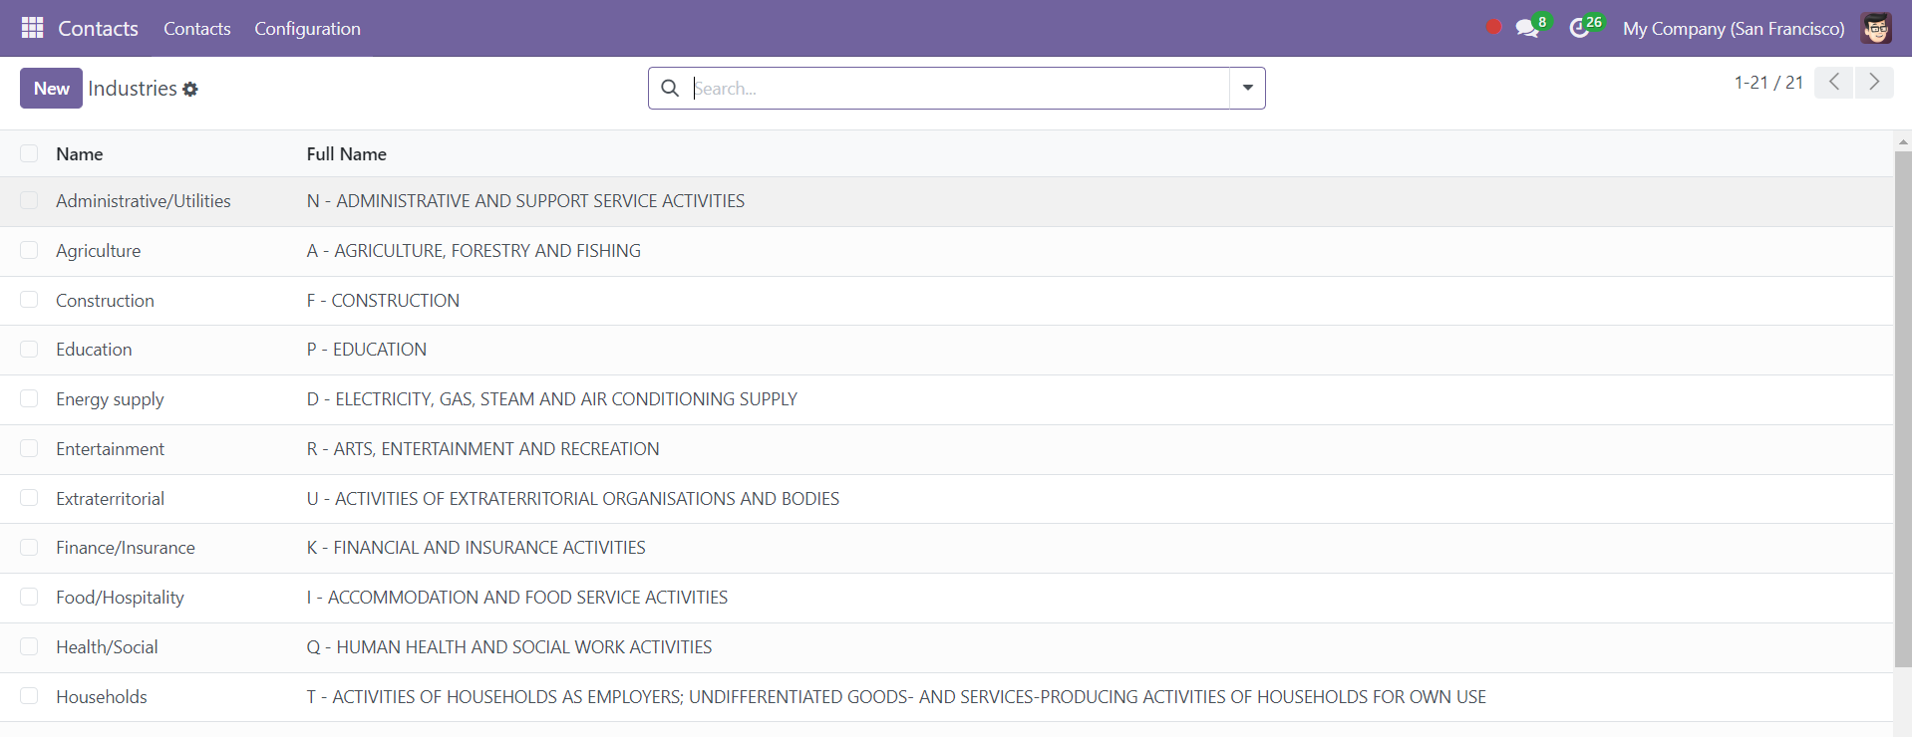Check the Food/Hospitality row checkbox
The height and width of the screenshot is (737, 1912).
click(x=29, y=597)
